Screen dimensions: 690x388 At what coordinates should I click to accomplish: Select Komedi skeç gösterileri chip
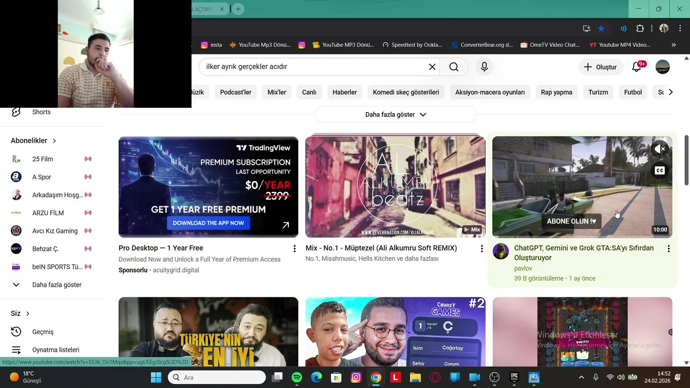click(406, 92)
